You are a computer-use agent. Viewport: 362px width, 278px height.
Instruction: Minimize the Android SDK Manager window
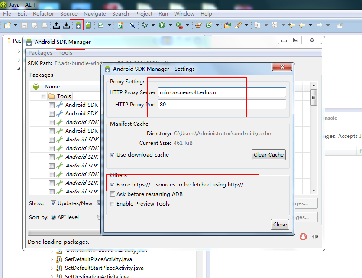pos(284,40)
